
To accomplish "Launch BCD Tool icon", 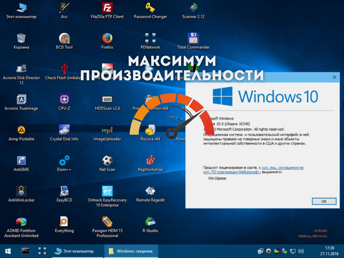I will [64, 41].
